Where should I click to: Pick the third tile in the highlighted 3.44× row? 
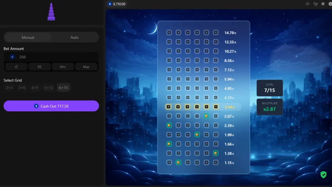point(188,107)
